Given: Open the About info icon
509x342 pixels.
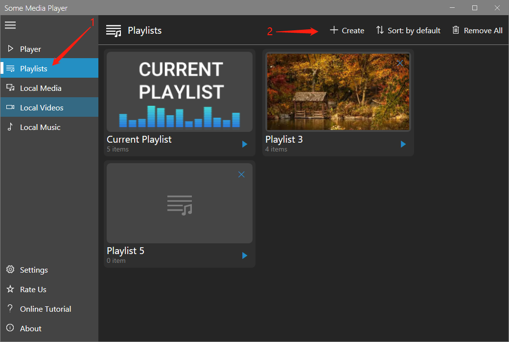Looking at the screenshot, I should 10,328.
